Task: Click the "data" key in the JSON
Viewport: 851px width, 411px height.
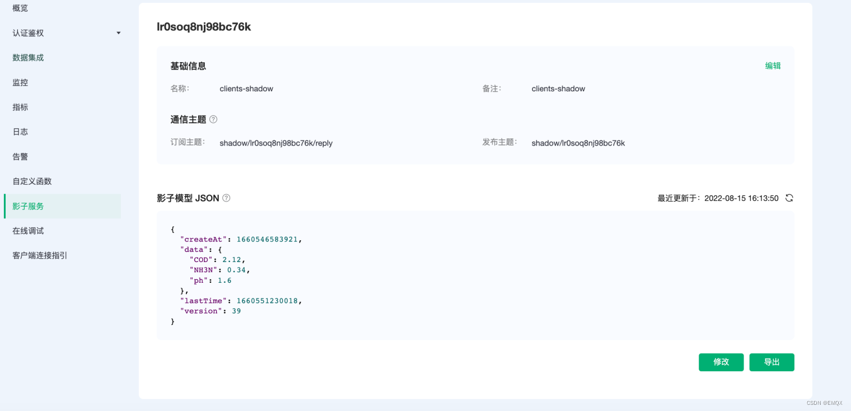Action: click(x=194, y=249)
